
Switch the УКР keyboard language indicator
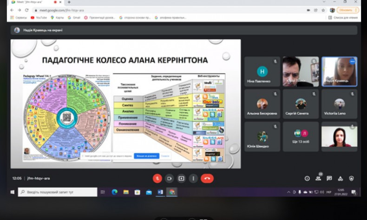(328, 192)
